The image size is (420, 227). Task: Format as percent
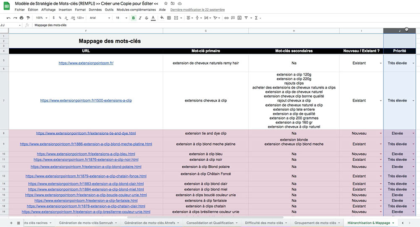[60, 18]
